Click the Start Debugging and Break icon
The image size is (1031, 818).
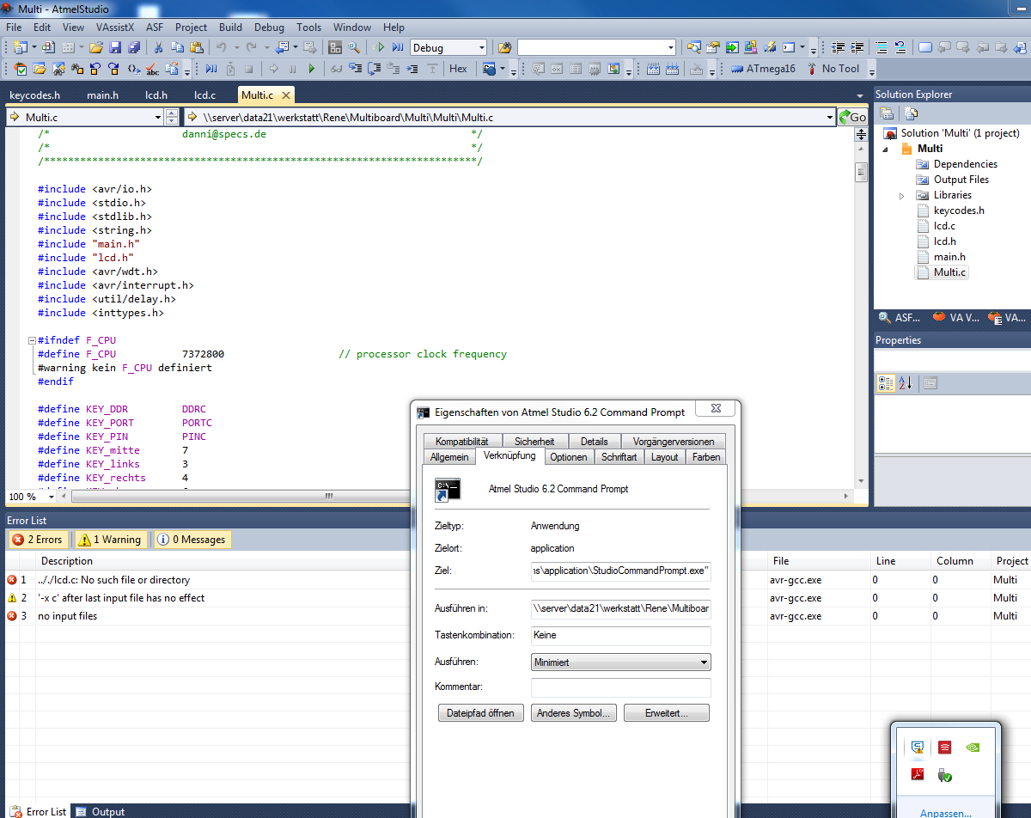(x=398, y=47)
